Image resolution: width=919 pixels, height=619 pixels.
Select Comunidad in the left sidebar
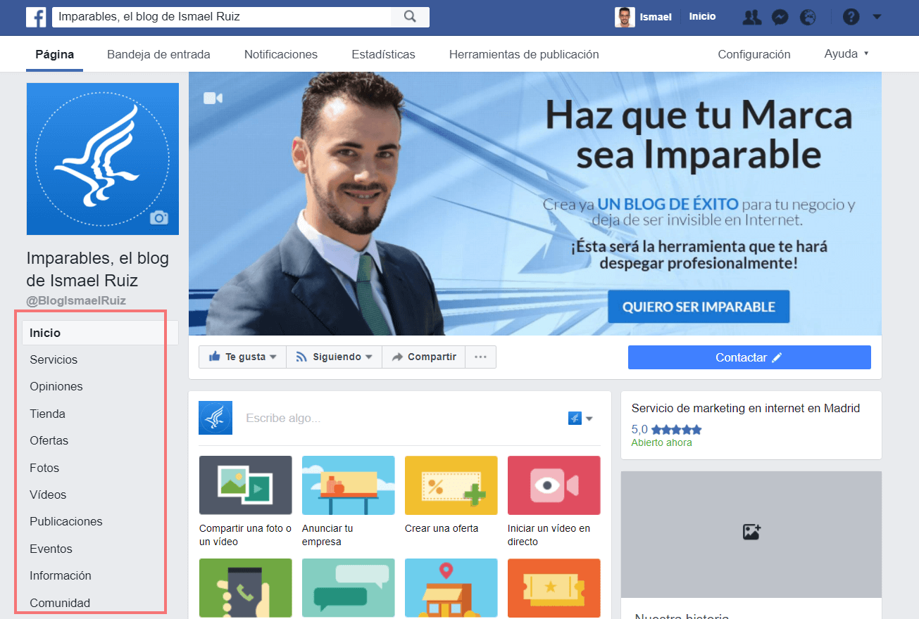pyautogui.click(x=60, y=603)
